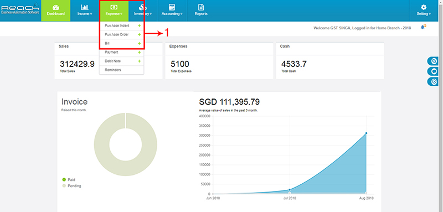Open the Setting dropdown
This screenshot has width=443, height=212.
tap(424, 11)
